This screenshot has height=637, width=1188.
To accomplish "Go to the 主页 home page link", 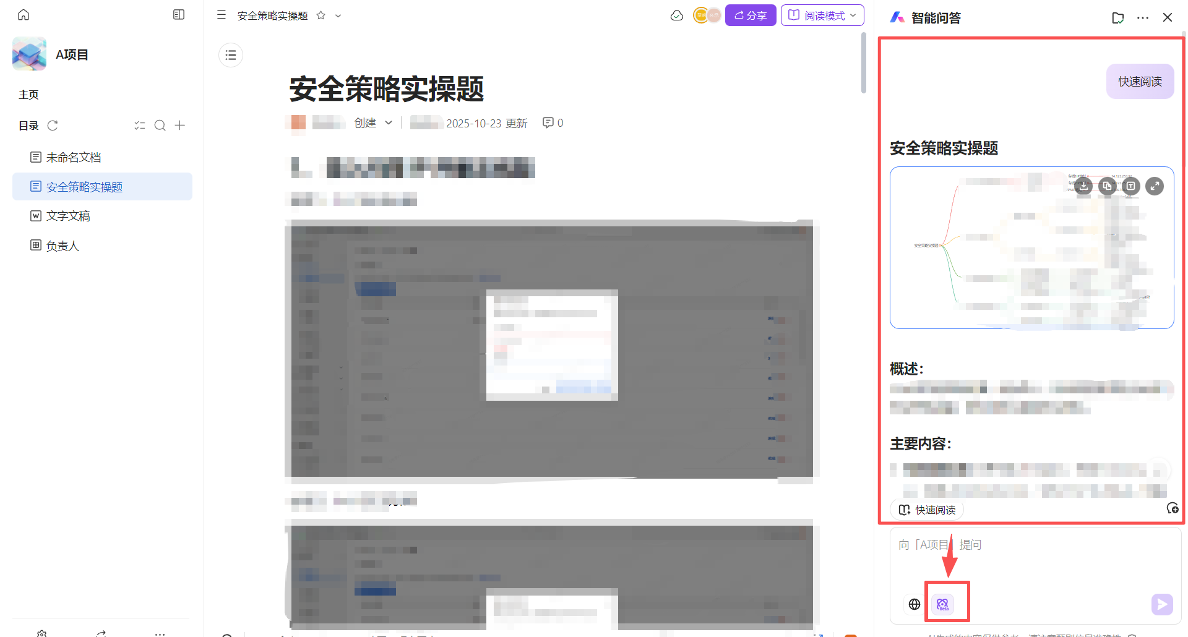I will coord(28,95).
